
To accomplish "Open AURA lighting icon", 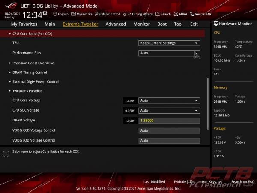I will tap(176, 14).
